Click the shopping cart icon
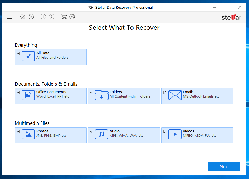Image resolution: width=249 pixels, height=179 pixels. point(64,17)
